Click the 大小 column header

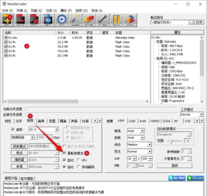pyautogui.click(x=63, y=32)
